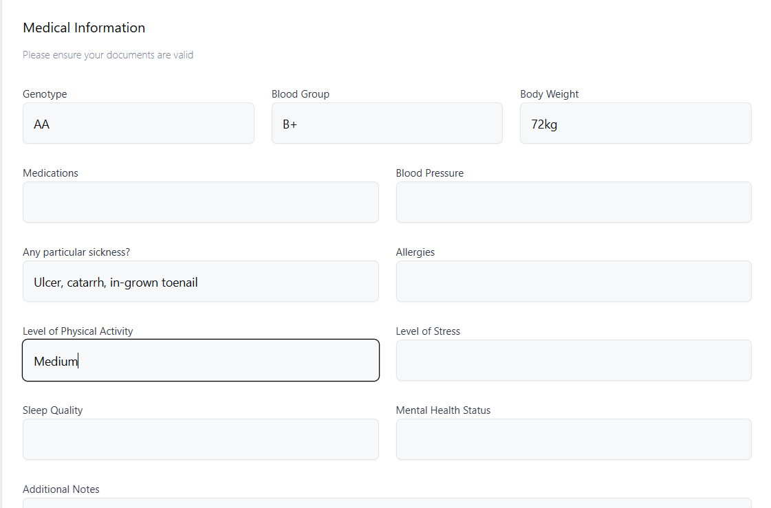This screenshot has width=771, height=508.
Task: Click the Medical Information heading
Action: click(x=84, y=28)
